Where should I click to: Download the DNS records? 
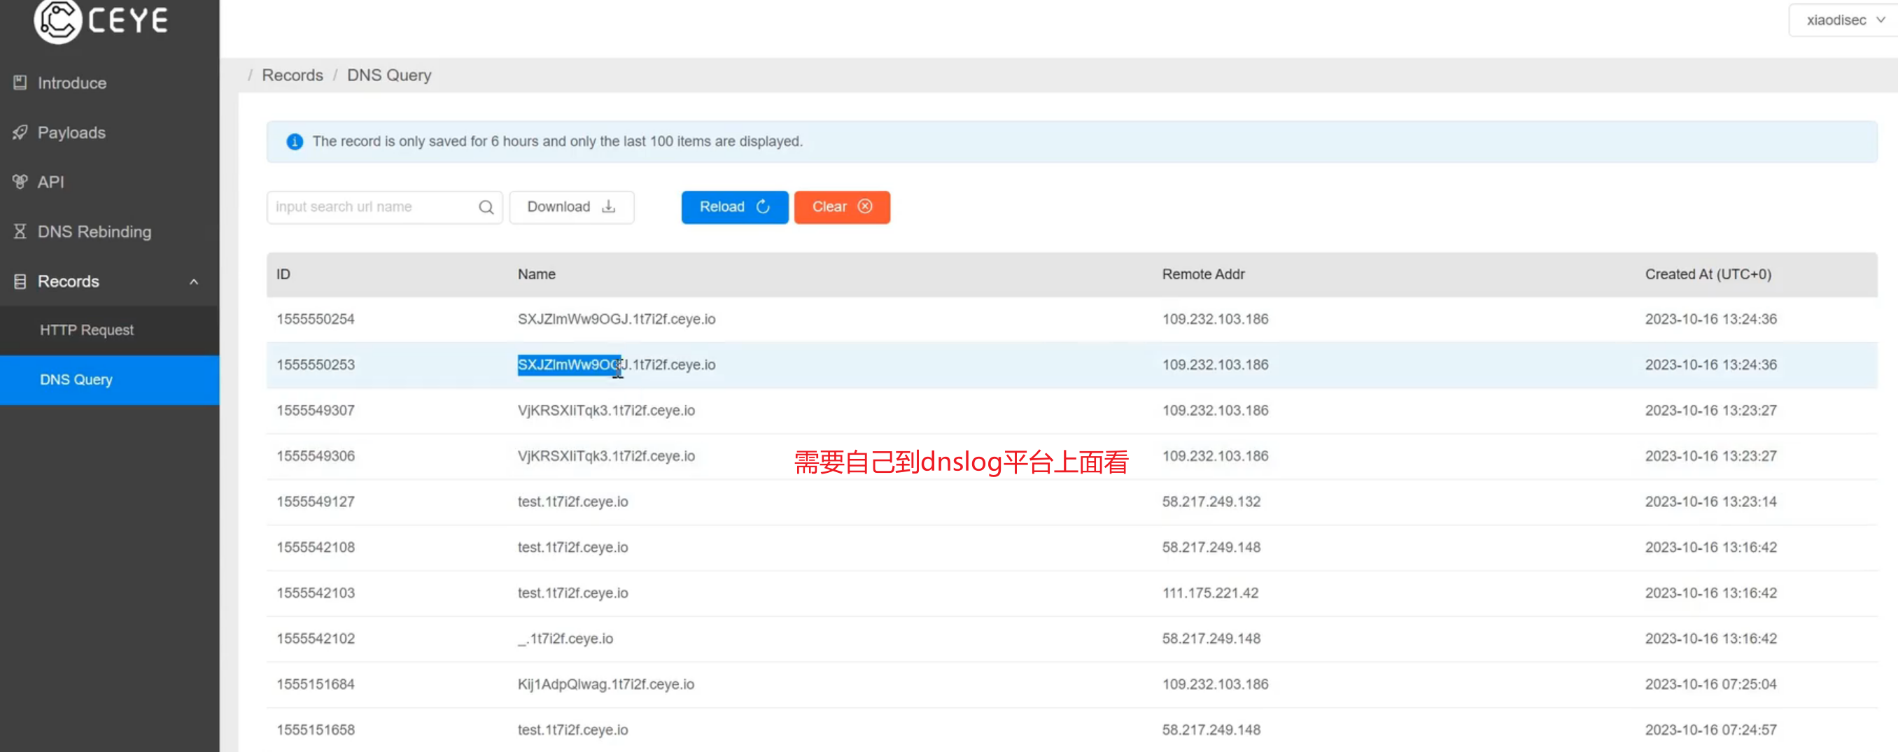pos(571,207)
